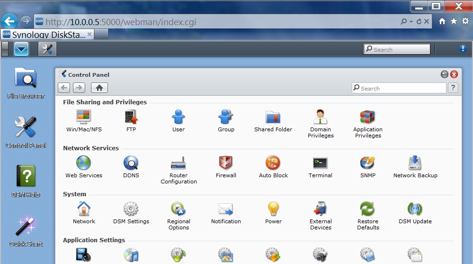
Task: Toggle the DSM show desktop button
Action: coord(5,49)
